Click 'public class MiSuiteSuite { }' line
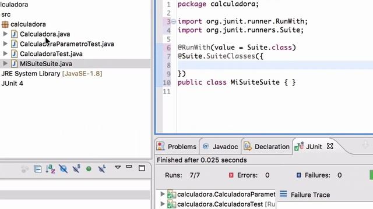373x209 pixels. 237,82
